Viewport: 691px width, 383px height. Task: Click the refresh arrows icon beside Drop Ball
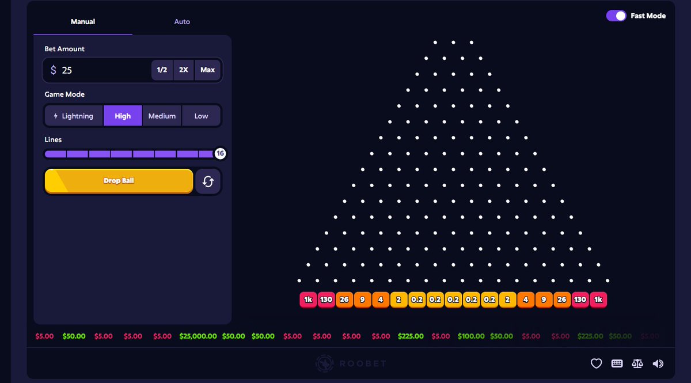208,181
